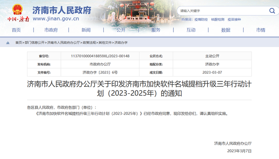Go to 政策法规 breadcrumb link
The width and height of the screenshot is (279, 159).
(89, 43)
